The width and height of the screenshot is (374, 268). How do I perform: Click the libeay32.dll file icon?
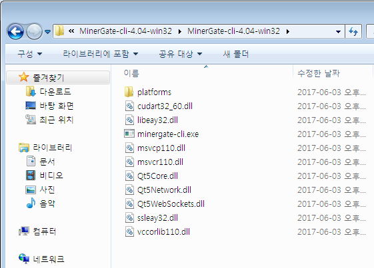129,120
